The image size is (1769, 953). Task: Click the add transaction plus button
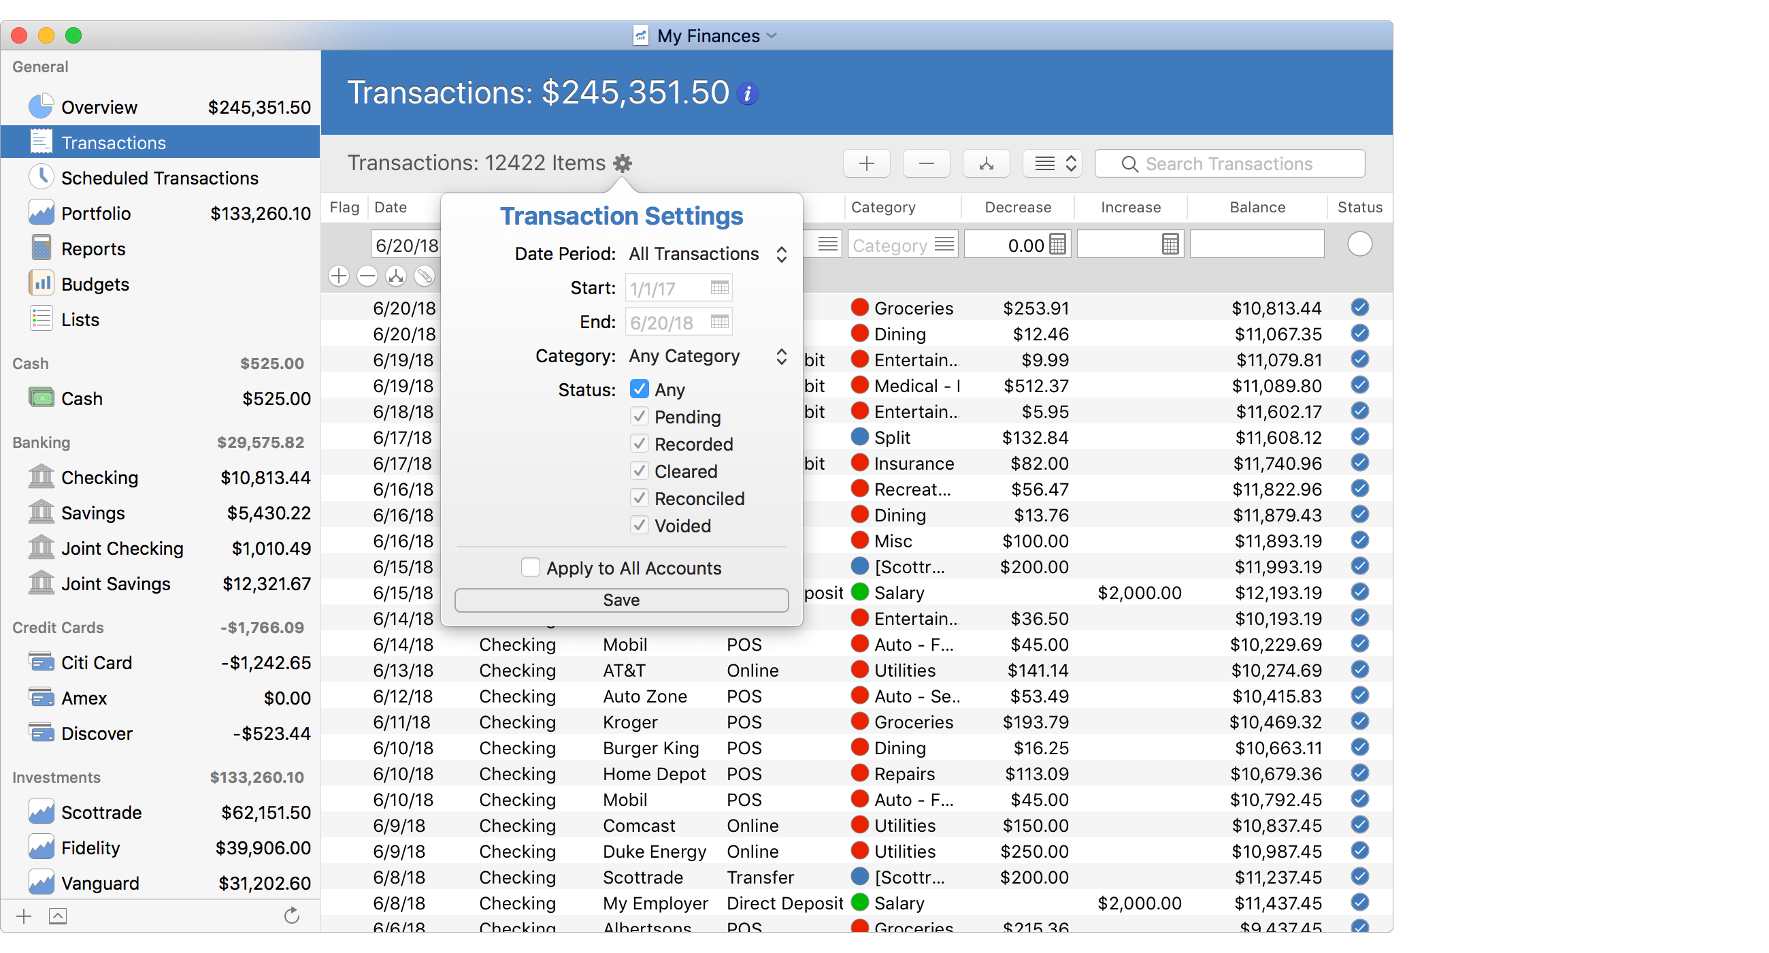[866, 163]
